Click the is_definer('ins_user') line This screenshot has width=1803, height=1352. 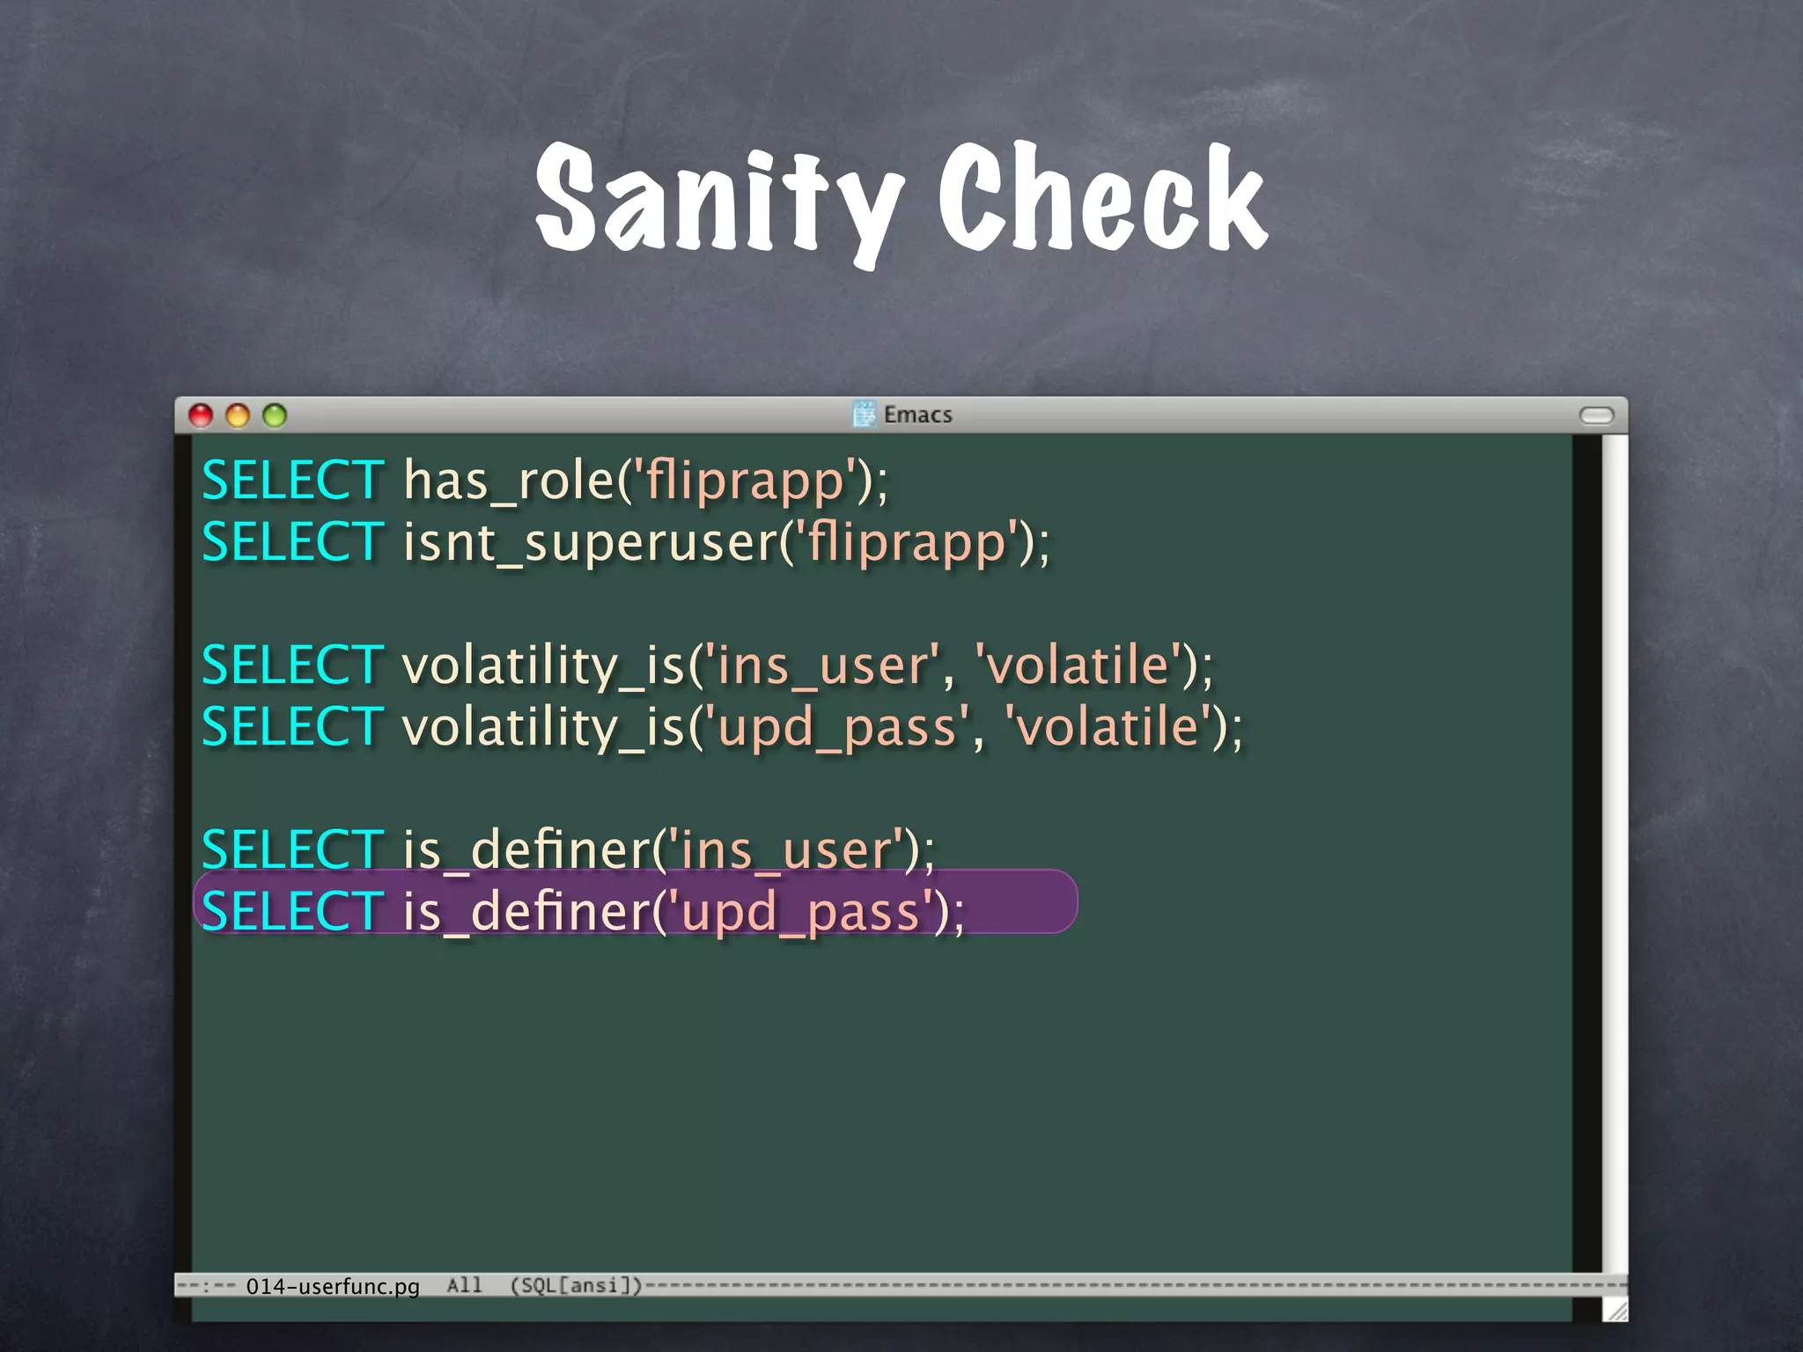(x=568, y=850)
